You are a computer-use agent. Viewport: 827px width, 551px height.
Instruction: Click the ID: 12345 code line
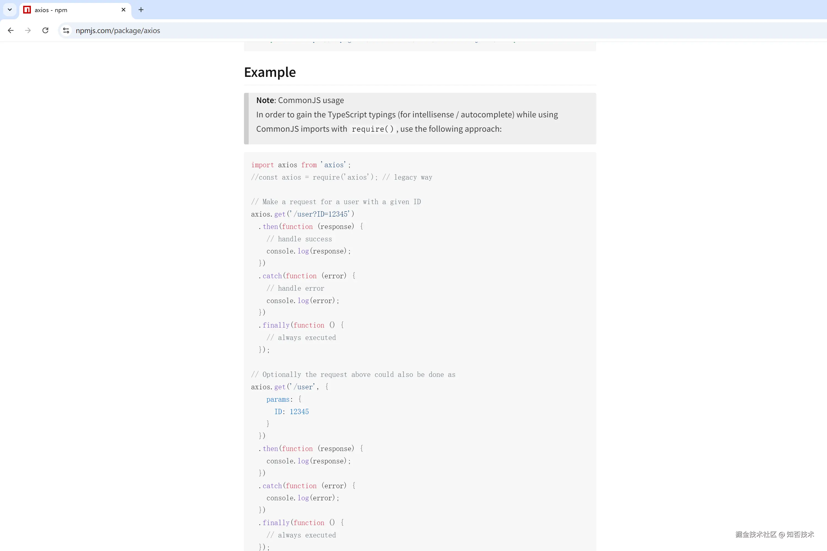[291, 412]
